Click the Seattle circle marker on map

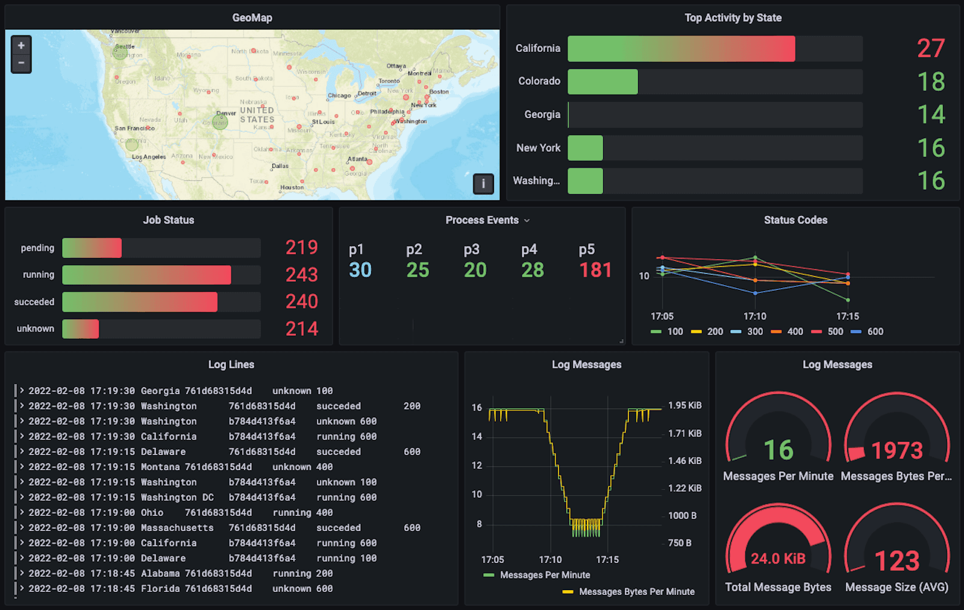120,54
